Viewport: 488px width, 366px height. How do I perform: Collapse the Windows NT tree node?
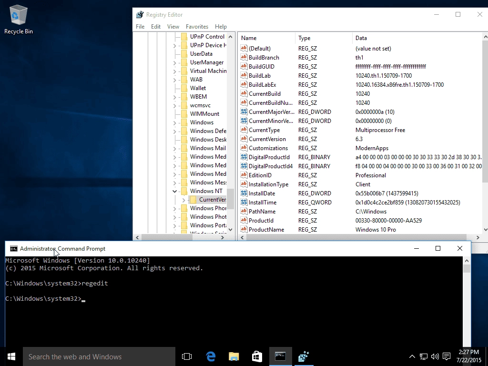click(174, 191)
